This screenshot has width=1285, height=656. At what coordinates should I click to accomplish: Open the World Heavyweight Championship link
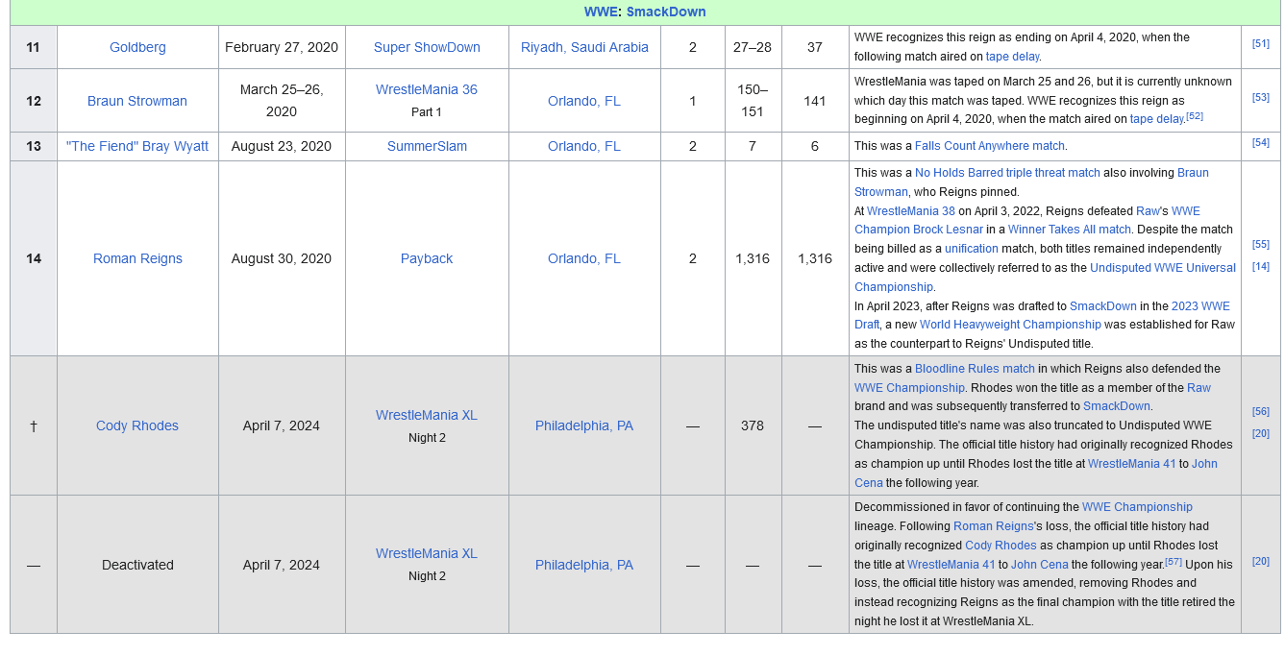[x=1010, y=325]
